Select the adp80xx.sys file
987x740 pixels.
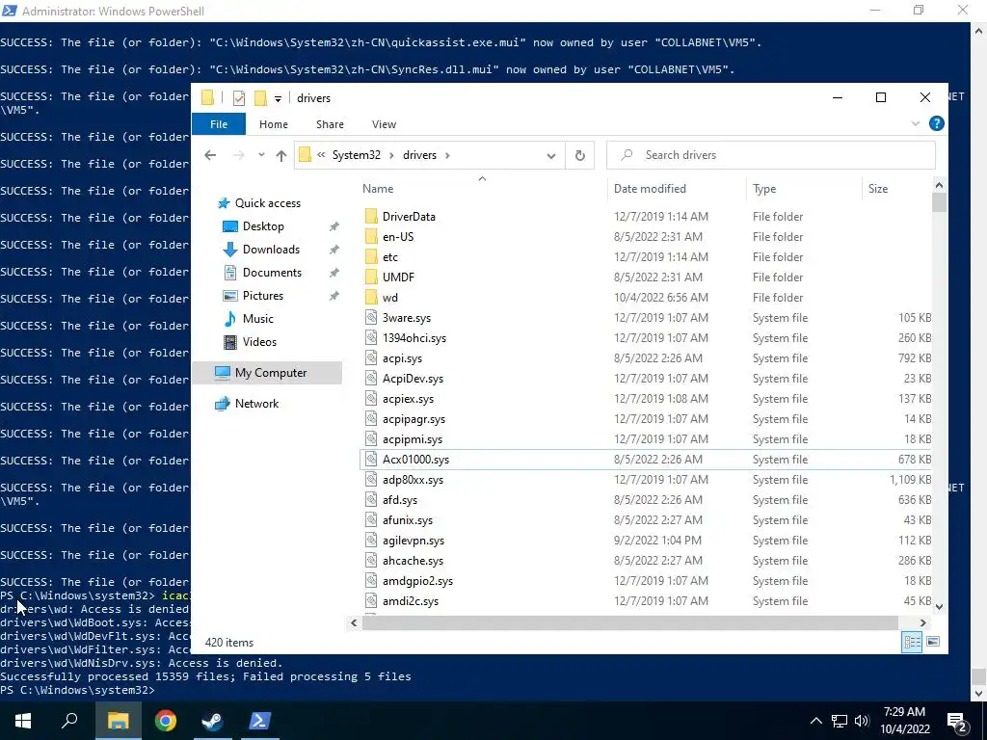(413, 480)
